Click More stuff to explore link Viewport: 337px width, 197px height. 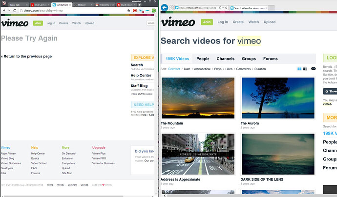coord(142,94)
